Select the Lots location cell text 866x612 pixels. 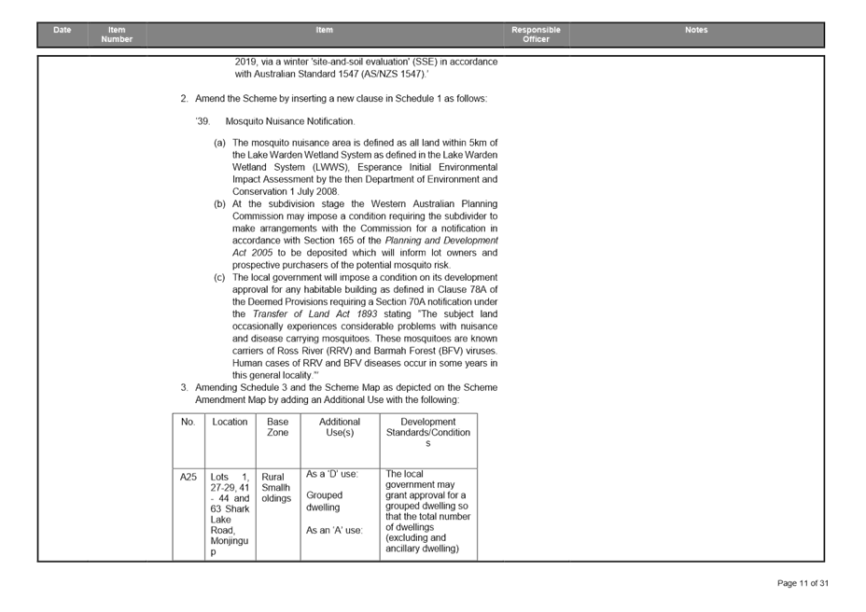point(229,513)
